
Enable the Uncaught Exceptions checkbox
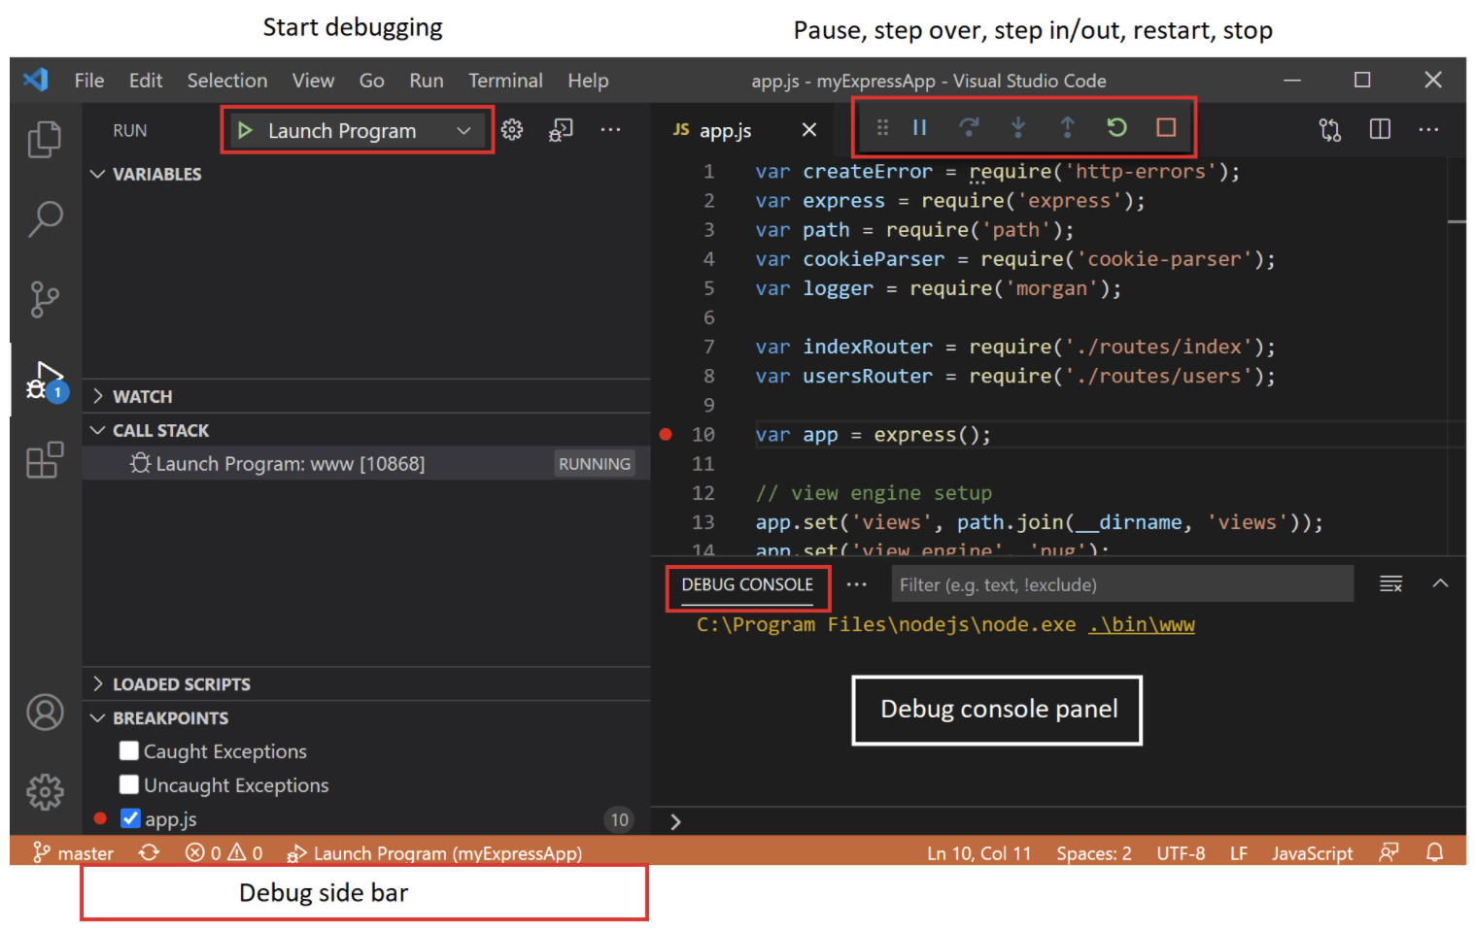(x=129, y=784)
